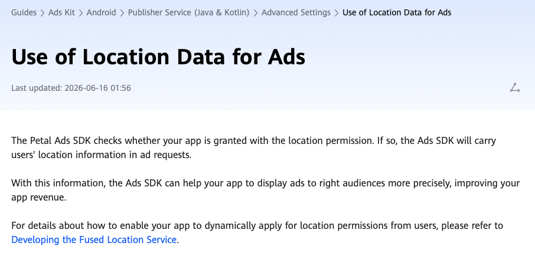This screenshot has height=256, width=535.
Task: Click the Last updated timestamp text
Action: (x=71, y=88)
